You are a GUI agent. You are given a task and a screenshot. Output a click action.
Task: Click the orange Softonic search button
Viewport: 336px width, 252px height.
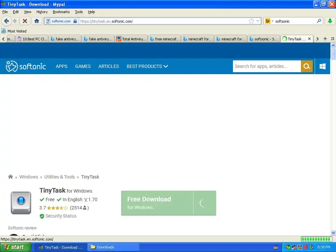pos(307,66)
